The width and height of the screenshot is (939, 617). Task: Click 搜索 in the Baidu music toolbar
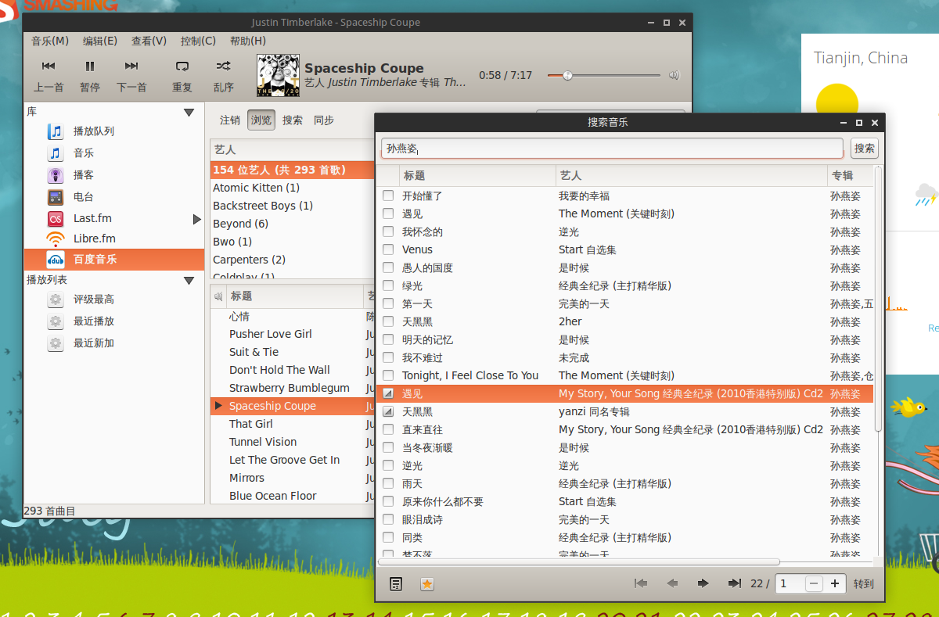pos(293,120)
